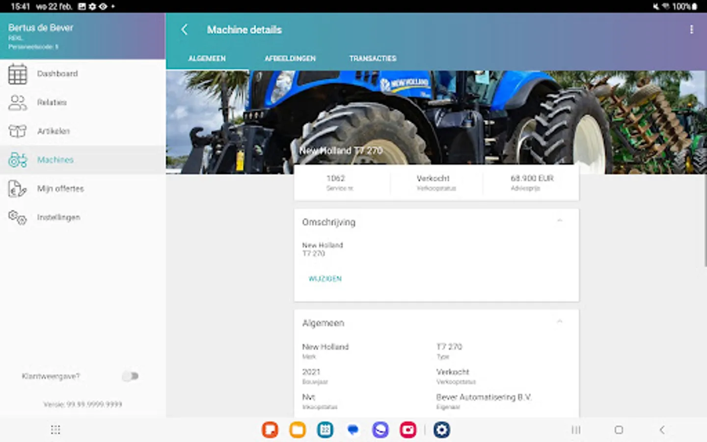Click the New Holland merk value

pos(325,347)
